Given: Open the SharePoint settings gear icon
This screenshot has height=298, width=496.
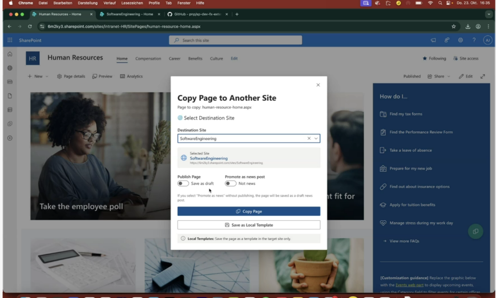Looking at the screenshot, I should [460, 40].
